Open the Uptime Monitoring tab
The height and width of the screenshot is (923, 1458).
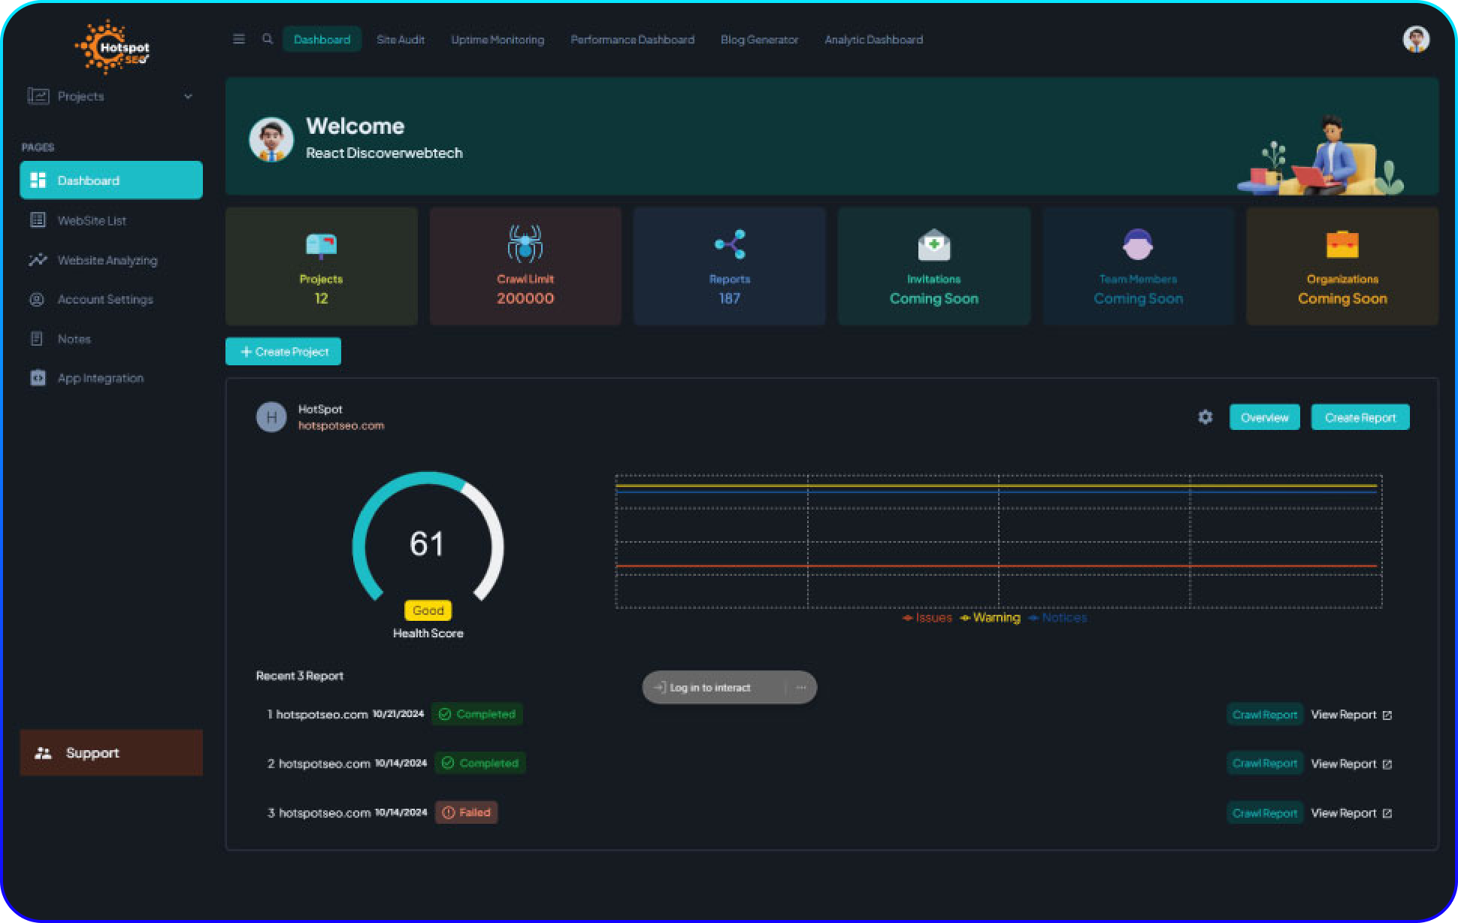(x=498, y=39)
